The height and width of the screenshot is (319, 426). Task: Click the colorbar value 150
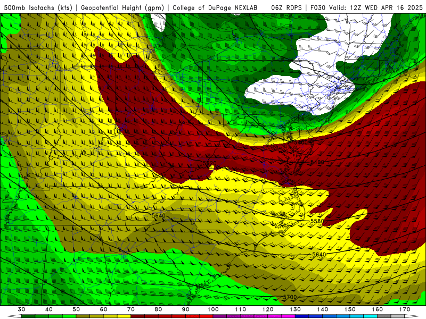click(x=350, y=309)
